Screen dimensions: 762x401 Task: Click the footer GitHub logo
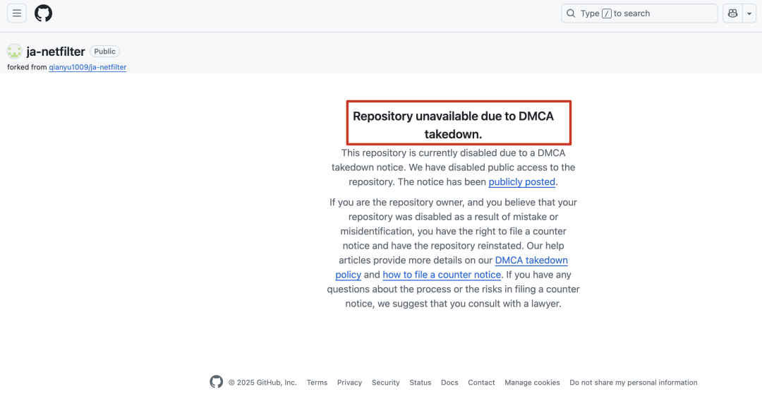[217, 382]
